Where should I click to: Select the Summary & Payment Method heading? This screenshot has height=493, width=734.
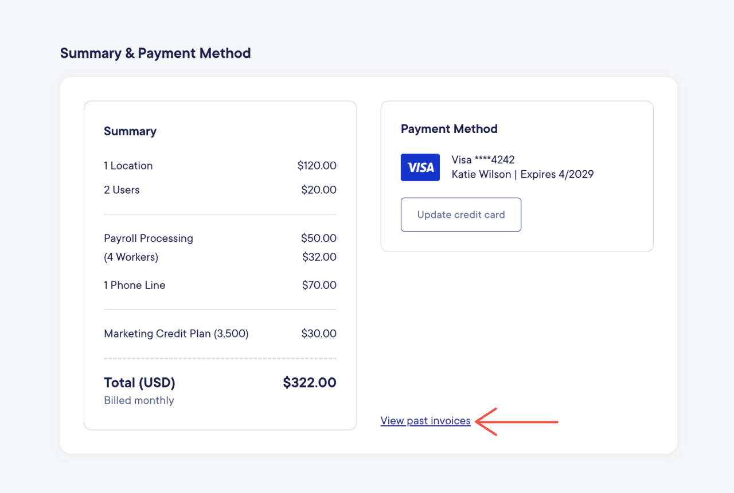pos(155,53)
